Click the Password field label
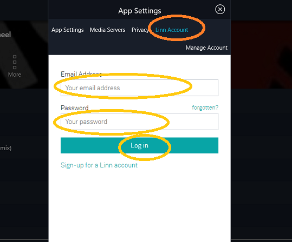292x242 pixels. tap(75, 108)
